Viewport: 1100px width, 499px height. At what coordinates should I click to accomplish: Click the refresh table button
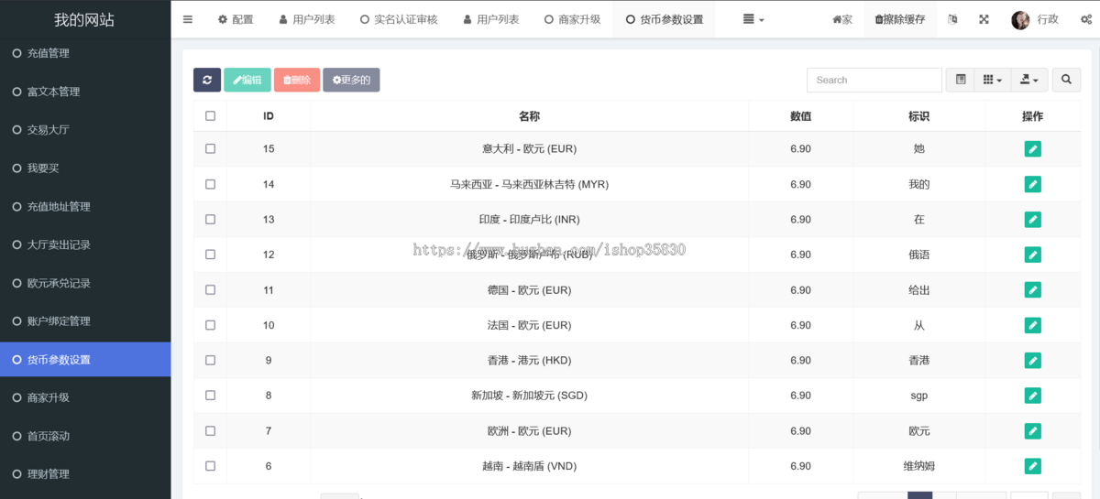[207, 80]
